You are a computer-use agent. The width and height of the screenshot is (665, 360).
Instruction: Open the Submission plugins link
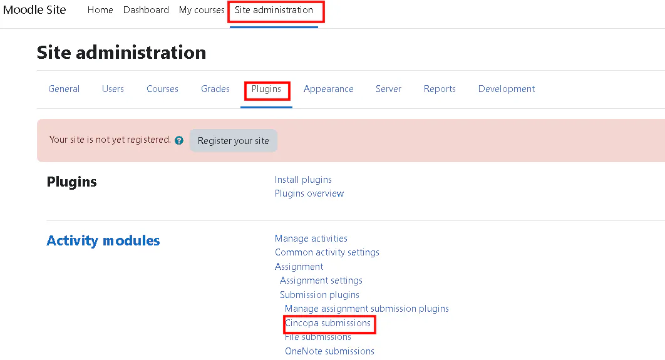(x=319, y=295)
